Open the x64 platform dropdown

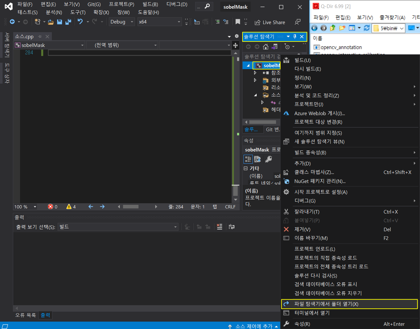[x=159, y=22]
